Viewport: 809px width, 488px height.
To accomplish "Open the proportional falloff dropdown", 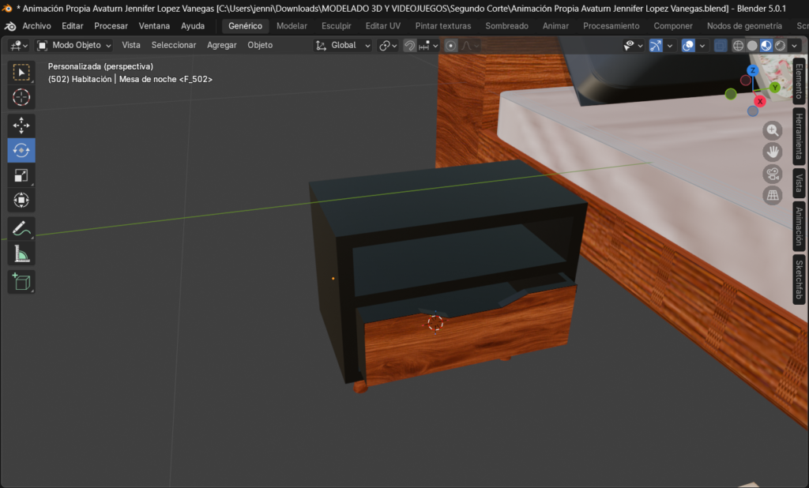I will click(470, 46).
